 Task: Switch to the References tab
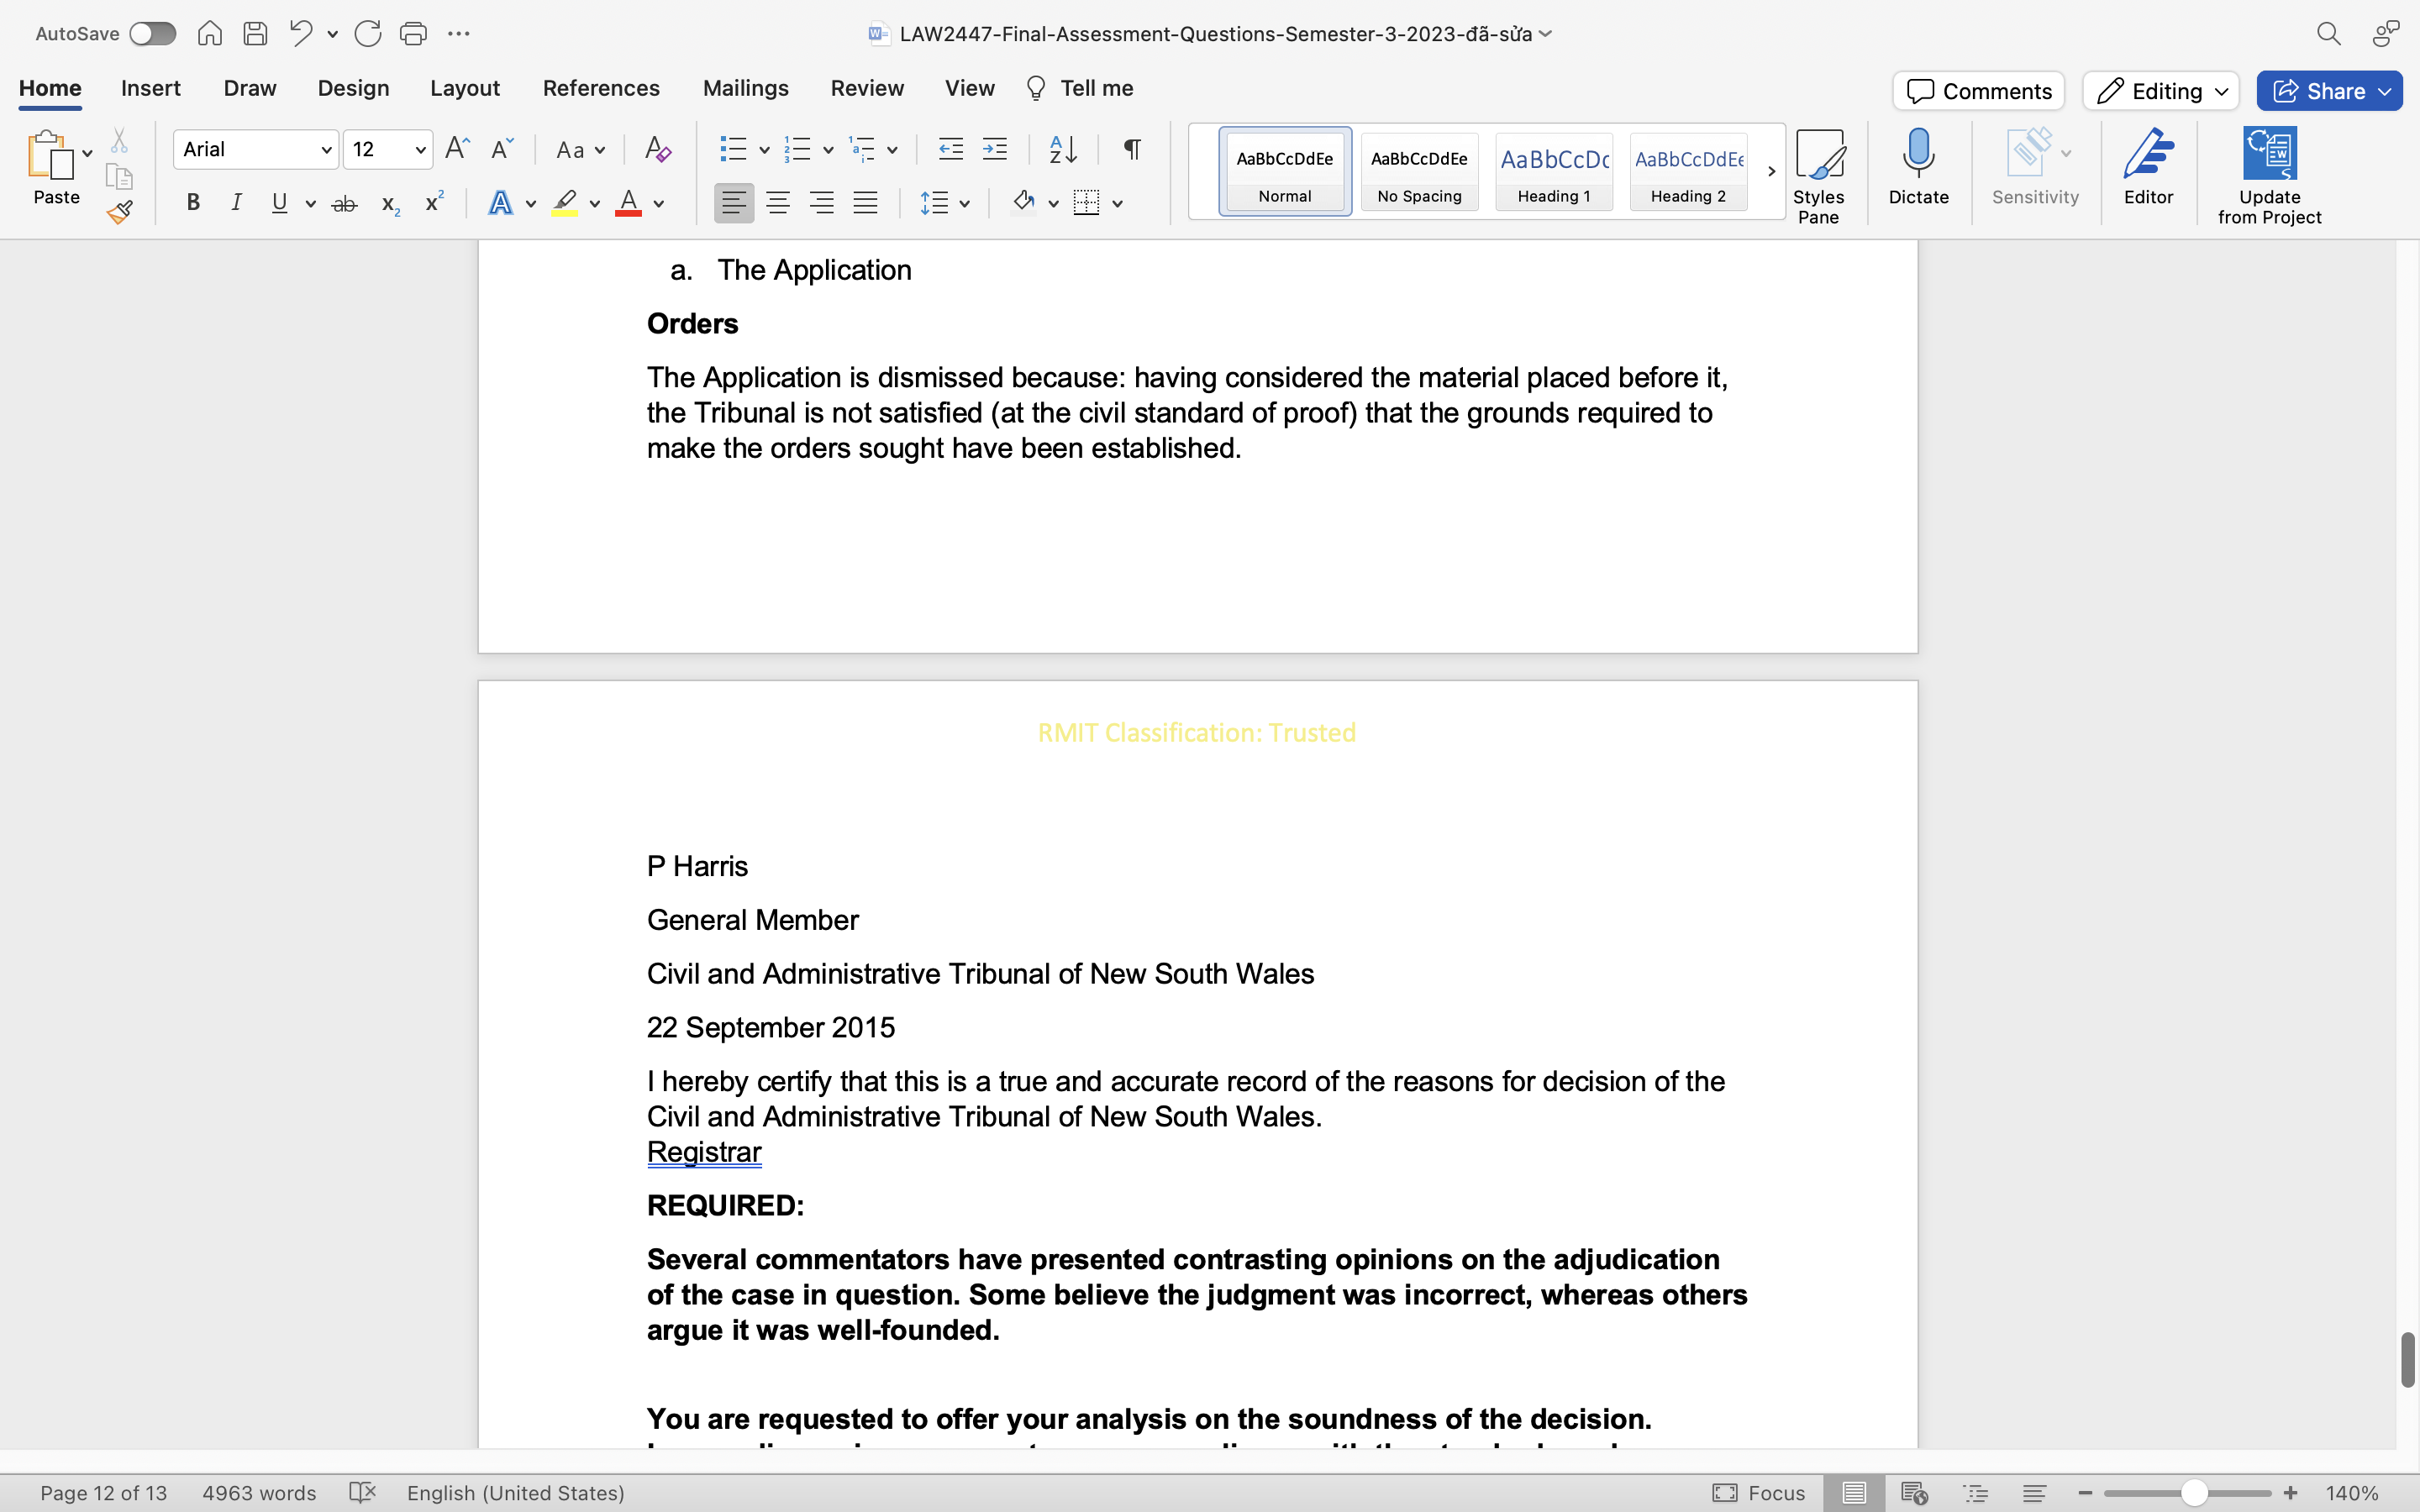(601, 88)
